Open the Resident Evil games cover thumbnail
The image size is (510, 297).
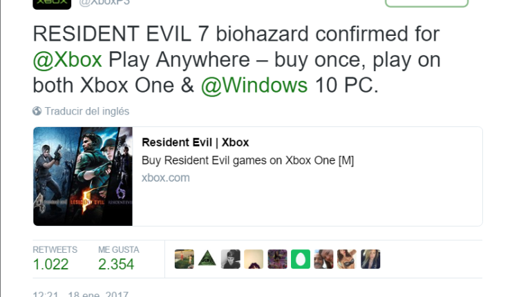point(83,176)
